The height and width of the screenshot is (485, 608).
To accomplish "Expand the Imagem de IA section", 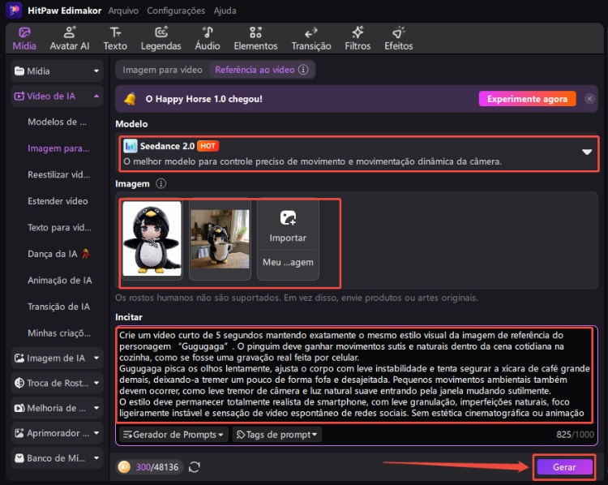I will click(x=57, y=358).
